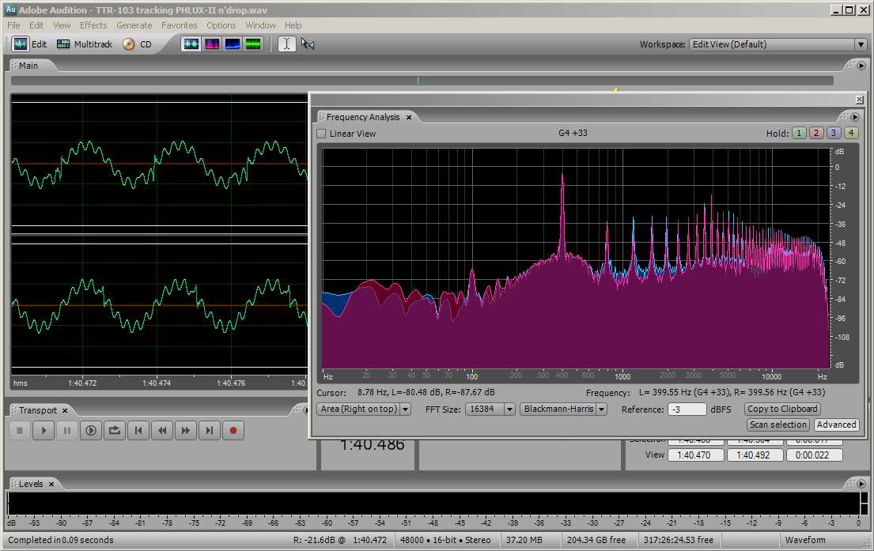Enable the Linear View checkbox

point(321,134)
